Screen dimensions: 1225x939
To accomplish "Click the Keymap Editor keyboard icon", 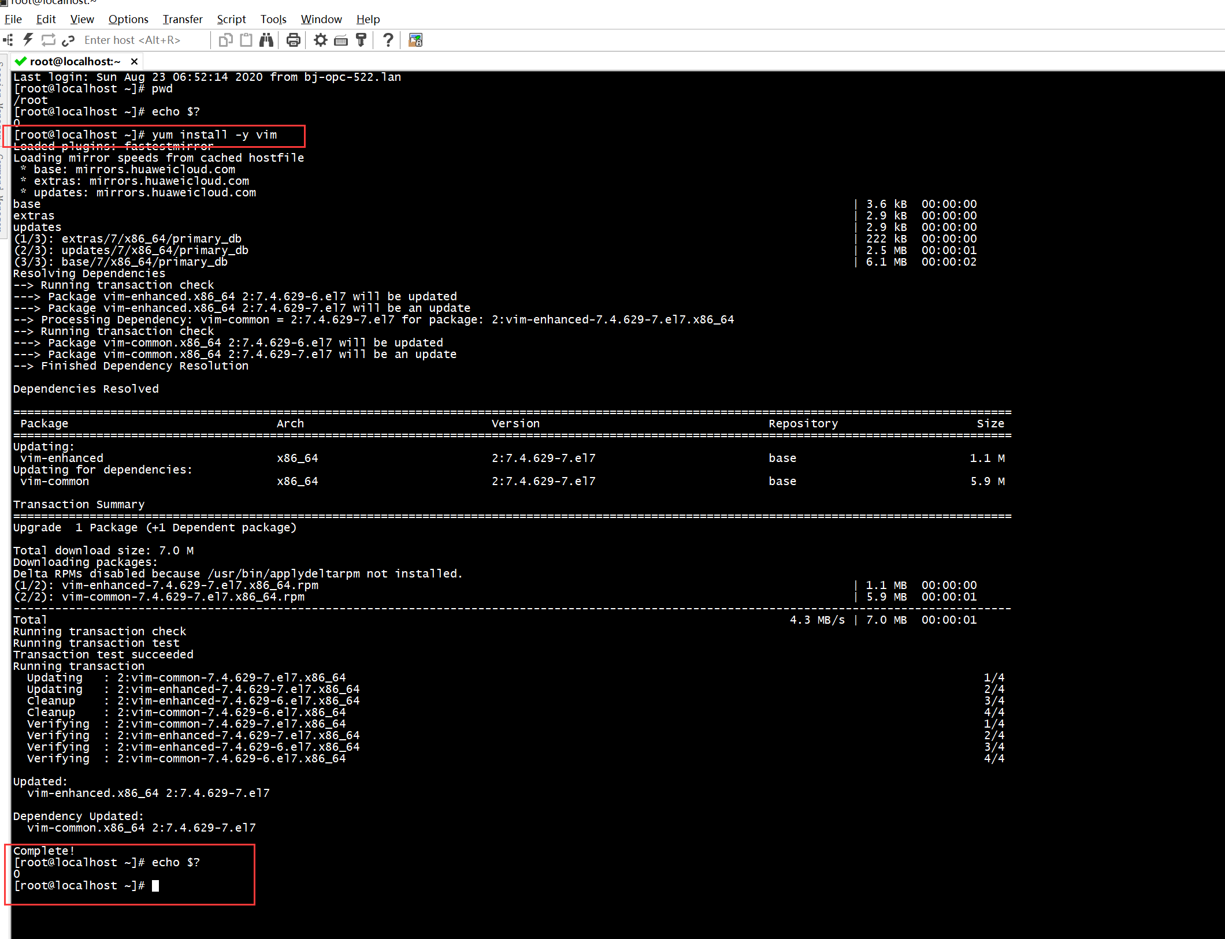I will [341, 40].
